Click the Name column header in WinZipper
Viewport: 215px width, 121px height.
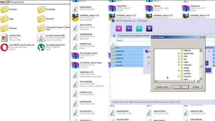pos(120,40)
